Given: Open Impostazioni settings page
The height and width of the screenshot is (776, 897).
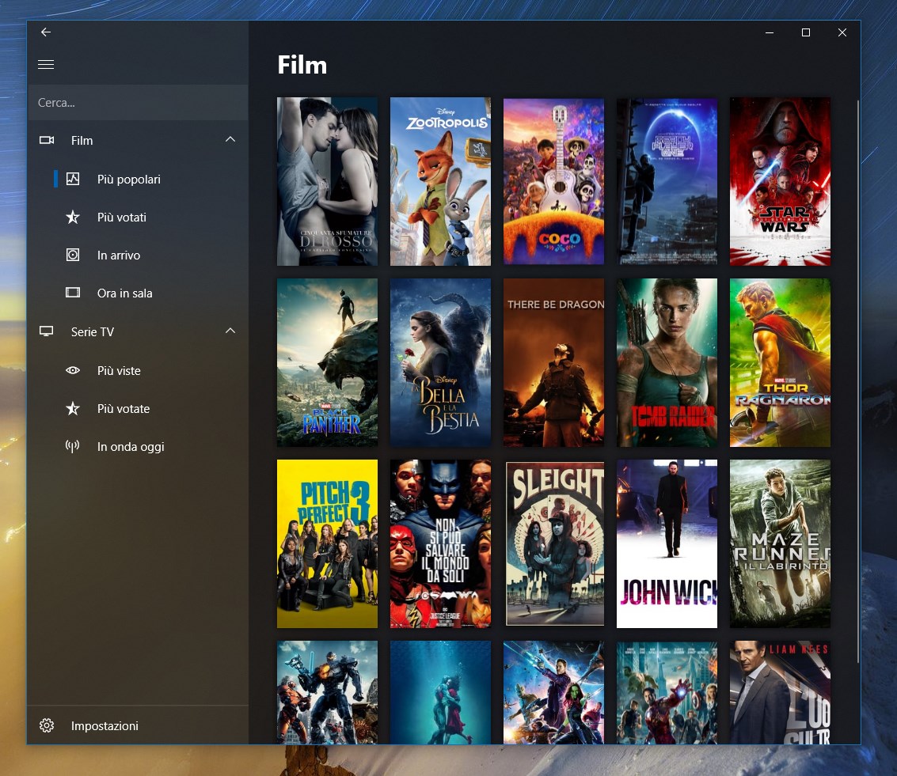Looking at the screenshot, I should pos(138,725).
